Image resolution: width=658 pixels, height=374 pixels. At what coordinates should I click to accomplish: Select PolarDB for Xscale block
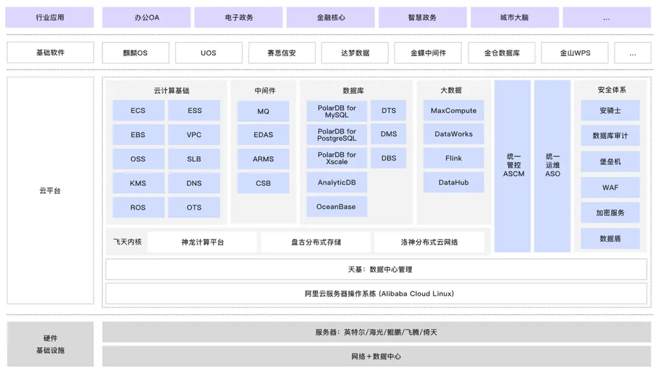[x=337, y=158]
